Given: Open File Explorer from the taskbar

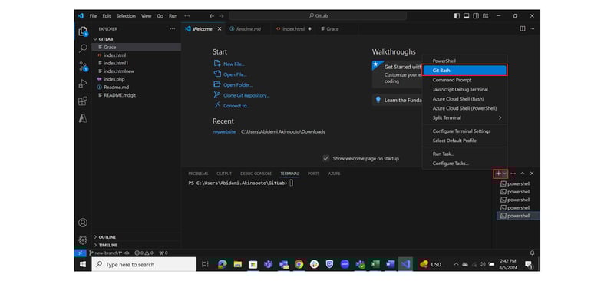Looking at the screenshot, I should point(238,265).
